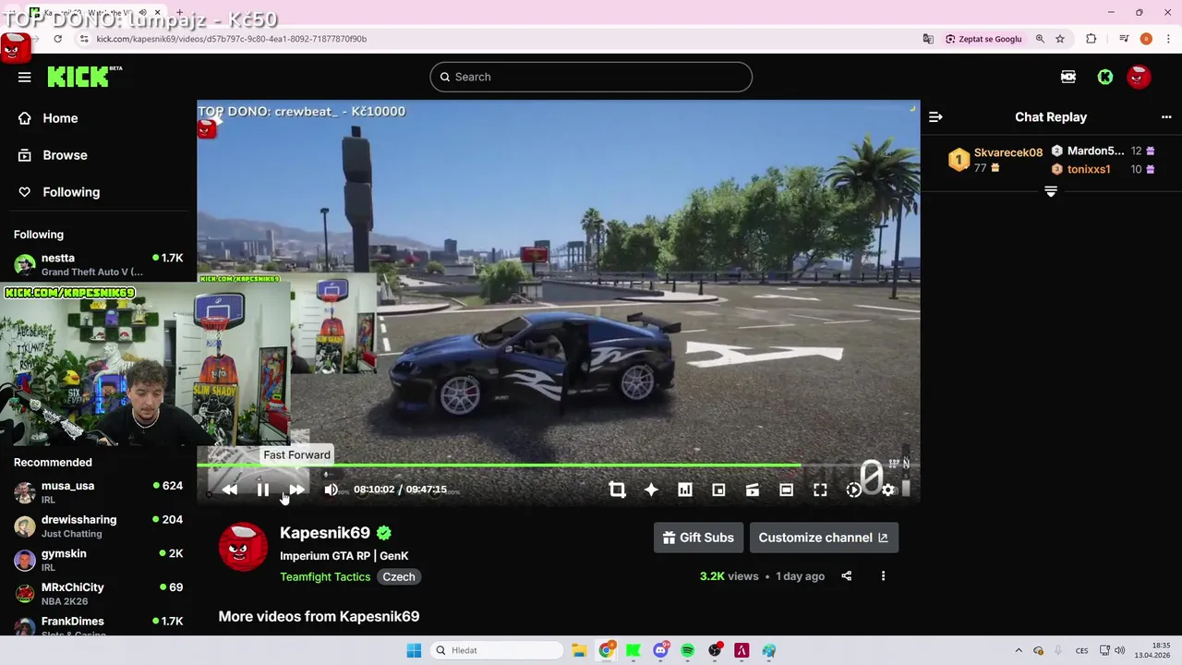Mute the video volume
Image resolution: width=1182 pixels, height=665 pixels.
pyautogui.click(x=331, y=490)
